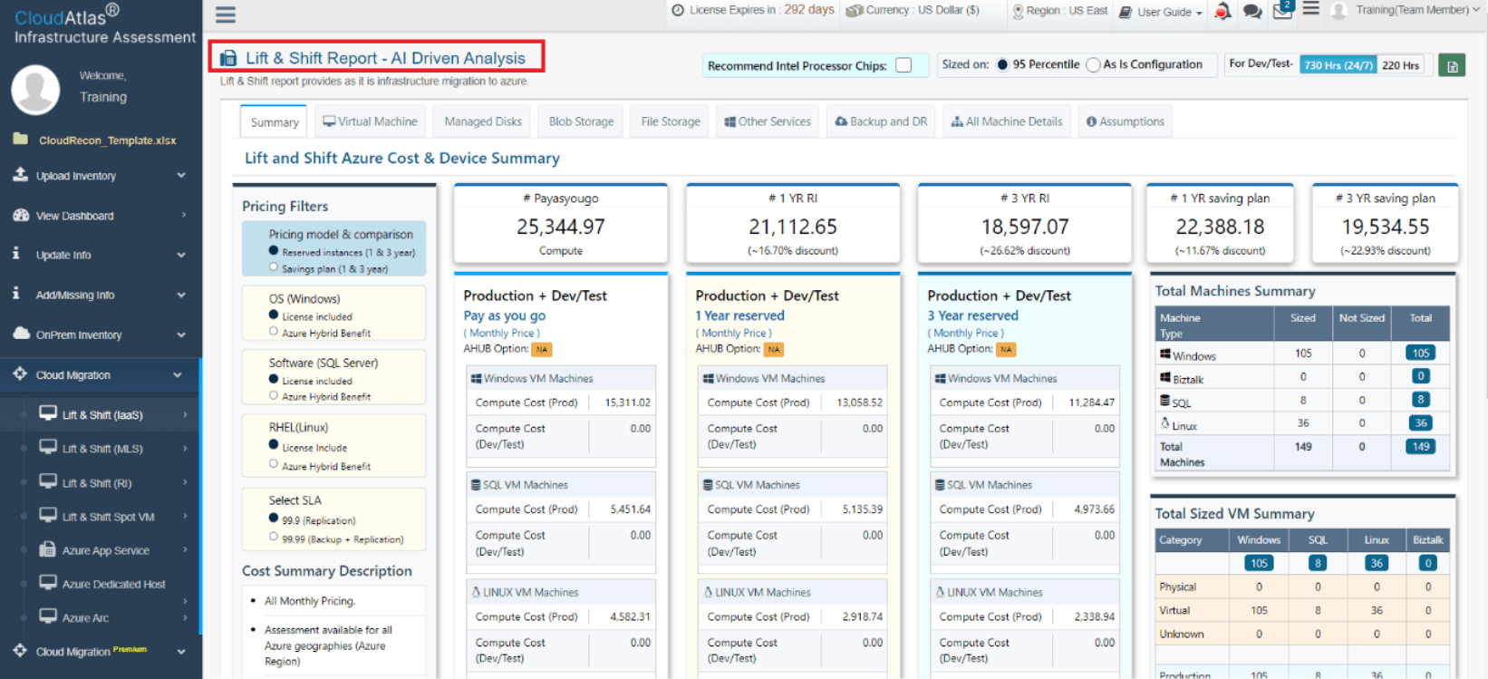
Task: Open the chat messages icon
Action: tap(1252, 11)
